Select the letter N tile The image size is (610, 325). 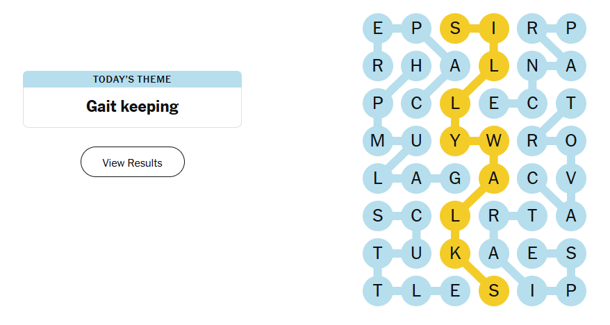click(x=532, y=66)
